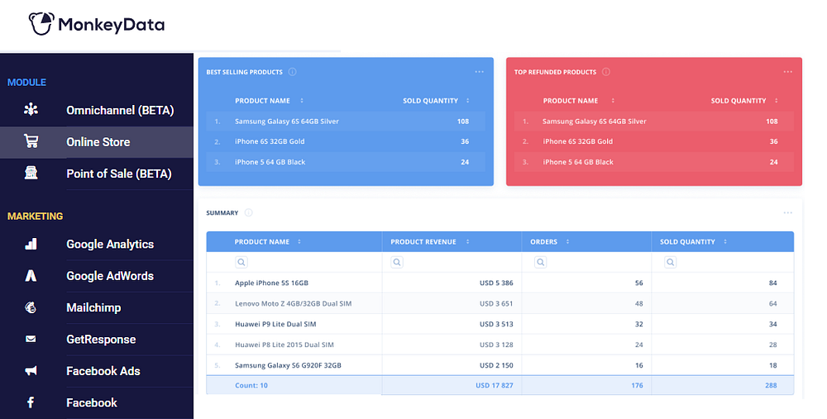Click total sold quantity 288
The width and height of the screenshot is (827, 419).
click(771, 385)
